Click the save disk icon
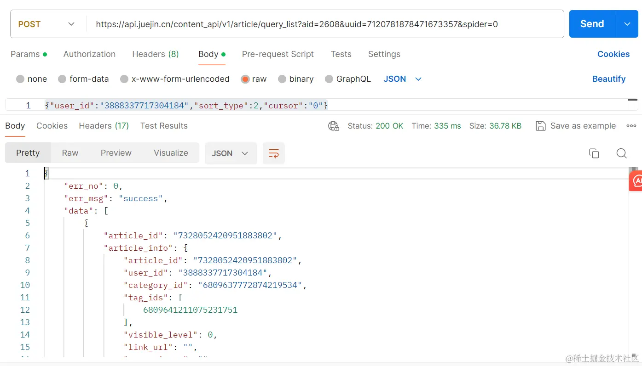The width and height of the screenshot is (642, 366). point(541,126)
